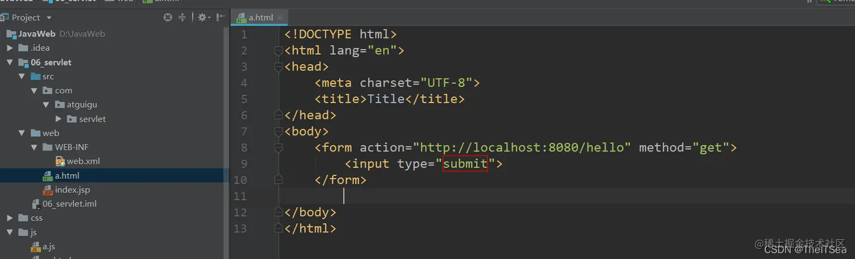Screen dimensions: 855x259
Task: Click the a.js file icon
Action: [x=36, y=247]
